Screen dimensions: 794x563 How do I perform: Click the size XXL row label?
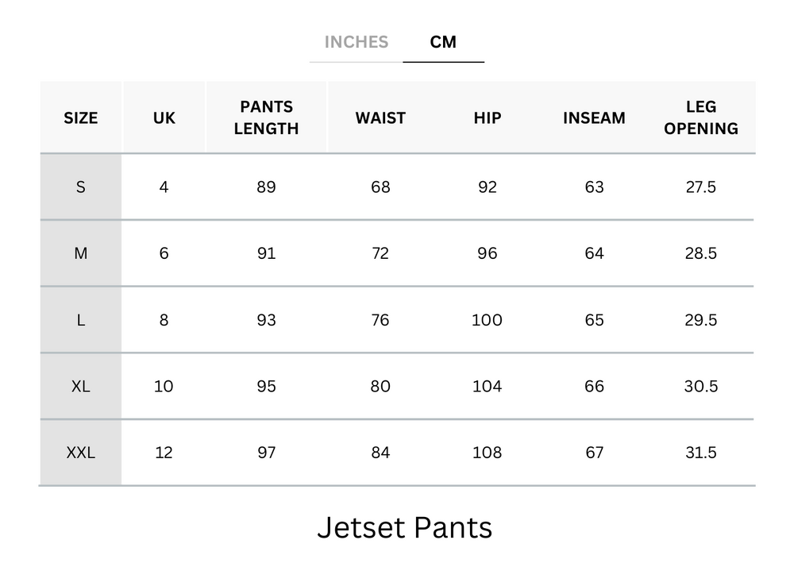pyautogui.click(x=80, y=453)
